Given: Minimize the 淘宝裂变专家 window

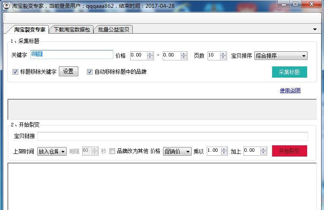Looking at the screenshot, I should coord(284,4).
